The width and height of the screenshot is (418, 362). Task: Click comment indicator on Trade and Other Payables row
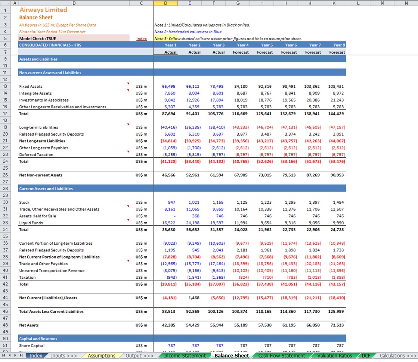128,261
